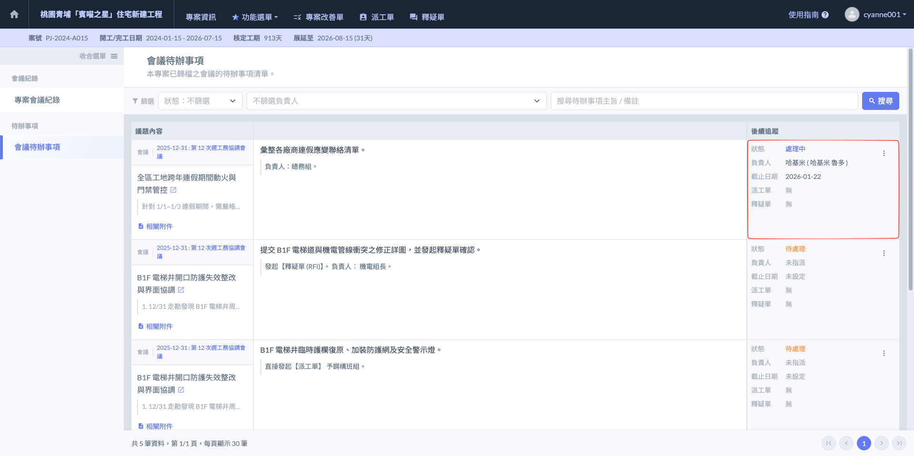The width and height of the screenshot is (914, 456).
Task: Open 相關附件 link in first row
Action: click(155, 227)
